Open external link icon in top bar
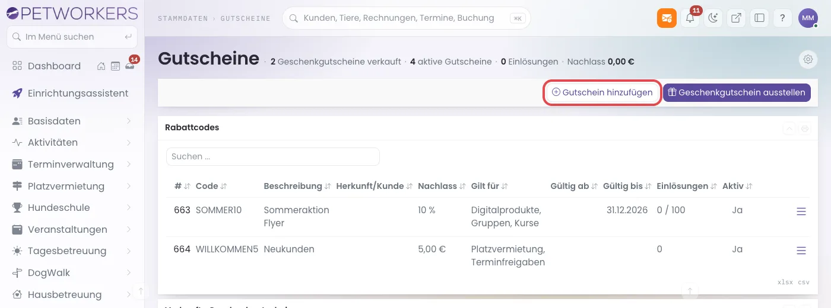 [x=736, y=18]
